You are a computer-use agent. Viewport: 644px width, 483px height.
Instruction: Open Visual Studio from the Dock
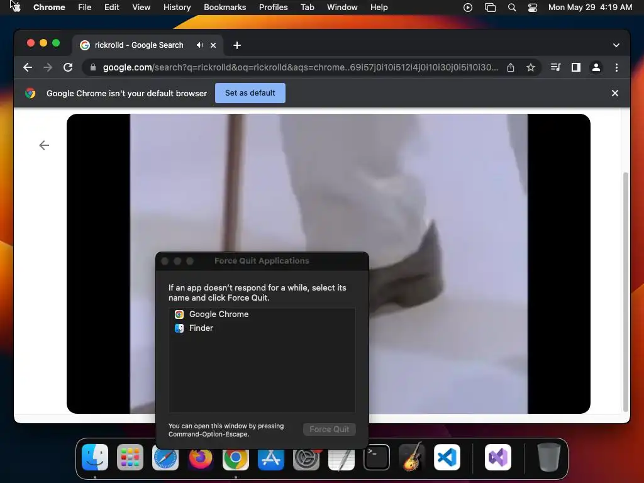pos(498,457)
